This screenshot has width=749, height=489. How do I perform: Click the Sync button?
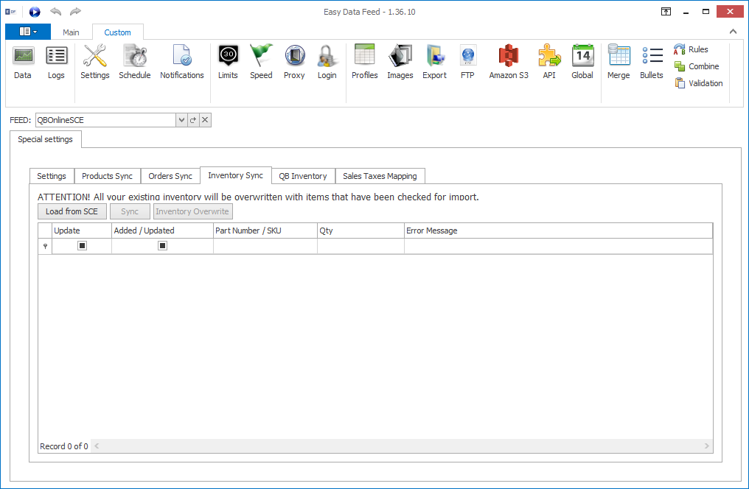click(130, 211)
